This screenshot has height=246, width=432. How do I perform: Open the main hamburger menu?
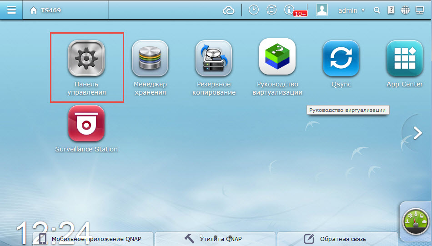coord(11,10)
